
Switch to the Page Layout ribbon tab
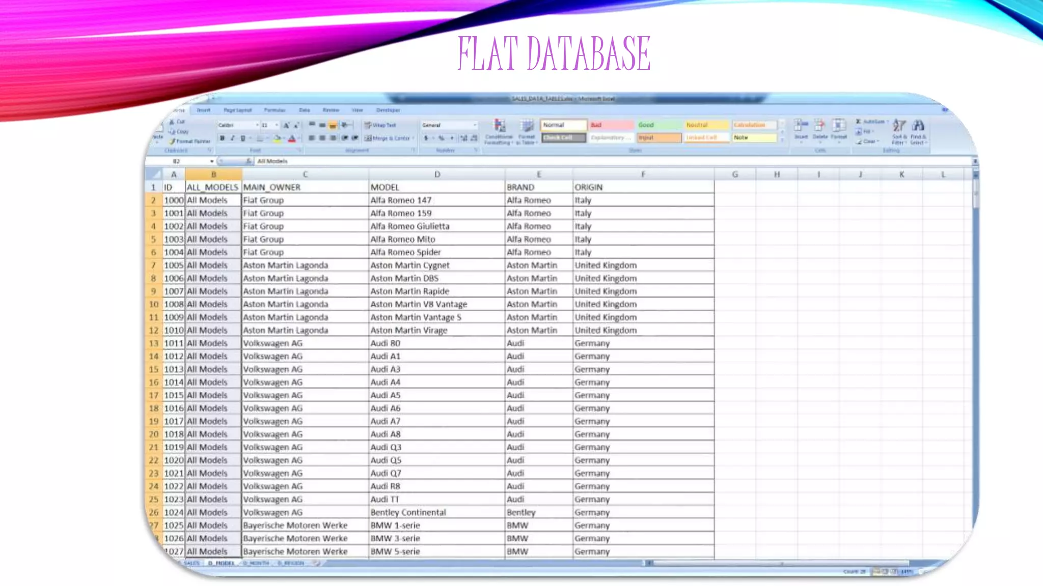(237, 110)
